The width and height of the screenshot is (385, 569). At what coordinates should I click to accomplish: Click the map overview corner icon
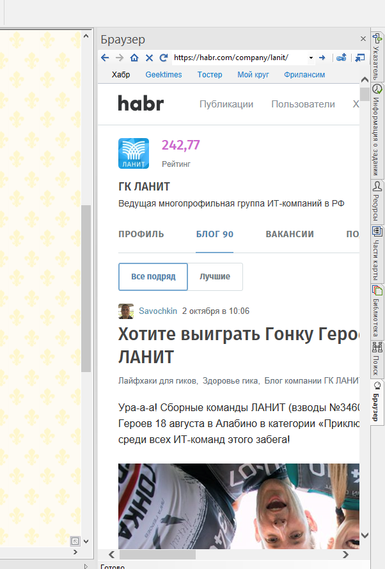pyautogui.click(x=75, y=541)
